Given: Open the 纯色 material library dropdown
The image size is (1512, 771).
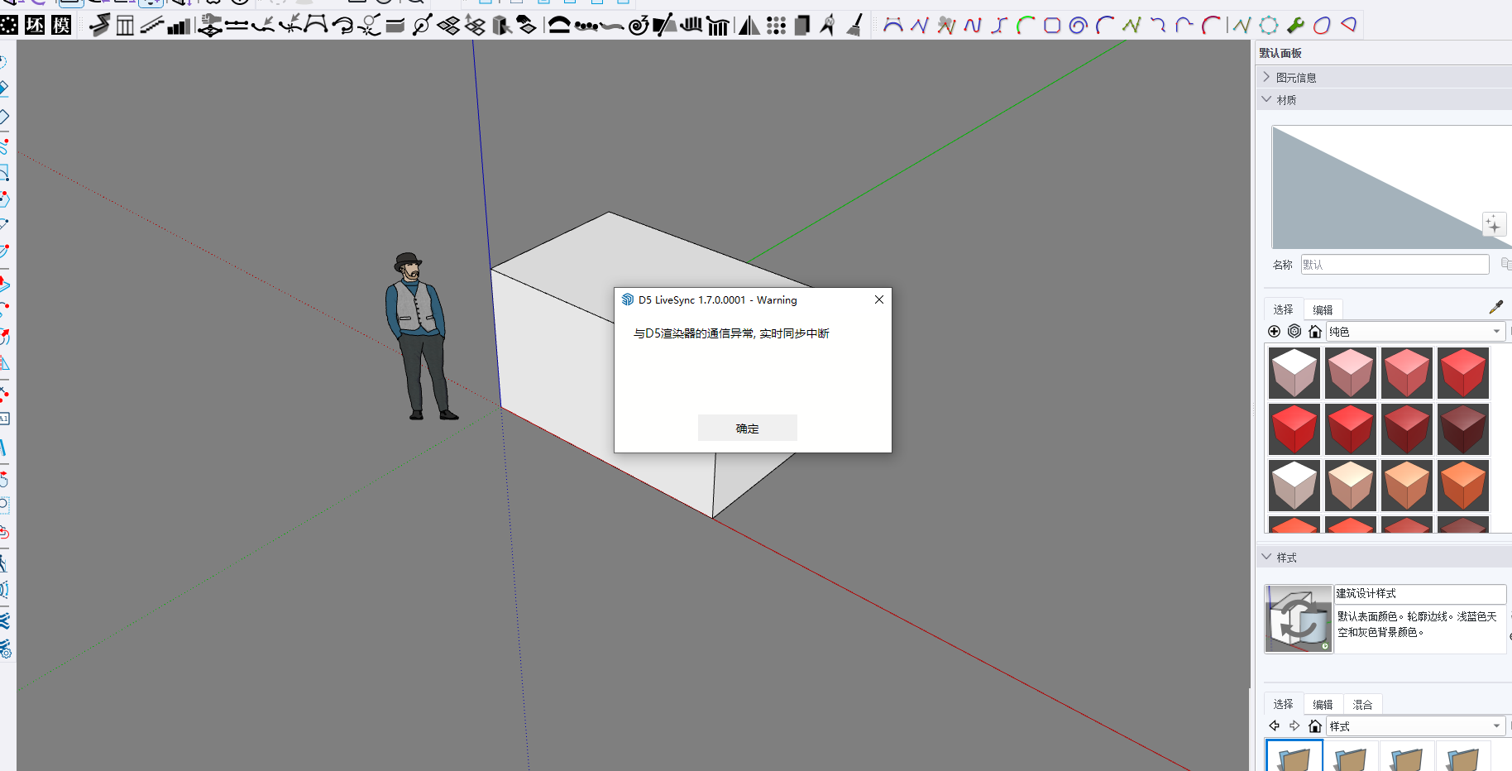Looking at the screenshot, I should pos(1414,332).
